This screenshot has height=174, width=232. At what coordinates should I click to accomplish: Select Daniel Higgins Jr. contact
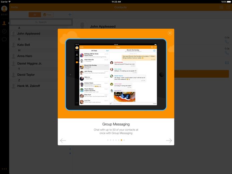34,63
